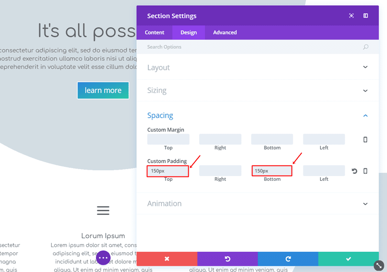The image size is (387, 272).
Task: Save section settings with the green checkmark
Action: click(348, 259)
